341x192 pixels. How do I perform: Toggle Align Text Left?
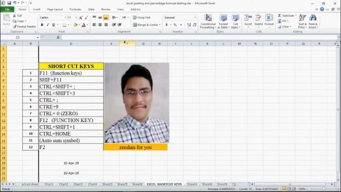[94, 25]
